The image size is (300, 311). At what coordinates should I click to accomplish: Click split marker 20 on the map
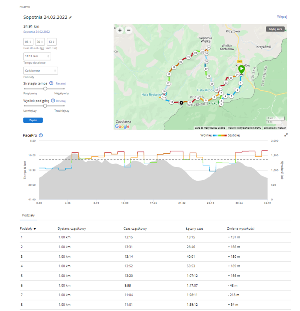pos(181,62)
